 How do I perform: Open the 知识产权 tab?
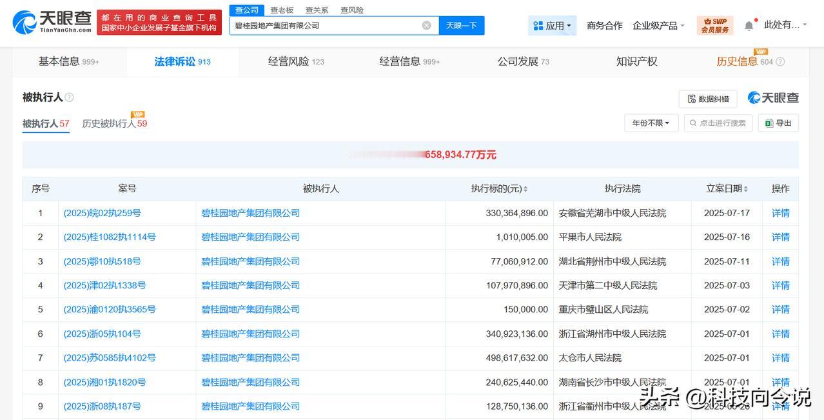tap(636, 62)
